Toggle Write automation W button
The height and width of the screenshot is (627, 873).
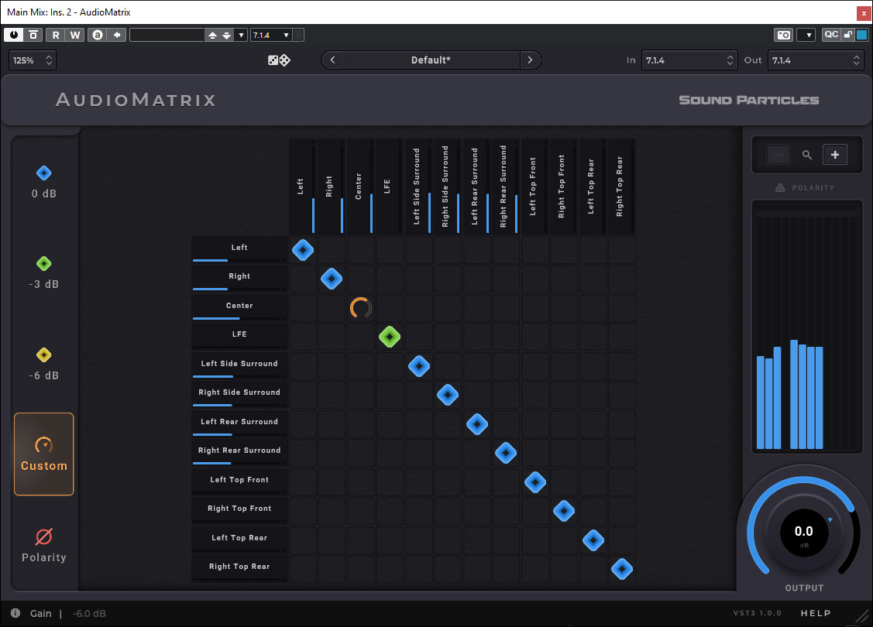pyautogui.click(x=75, y=35)
